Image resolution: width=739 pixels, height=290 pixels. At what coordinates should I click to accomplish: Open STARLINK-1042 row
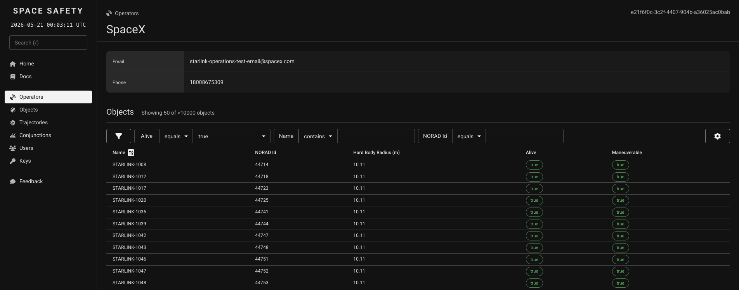pyautogui.click(x=418, y=236)
